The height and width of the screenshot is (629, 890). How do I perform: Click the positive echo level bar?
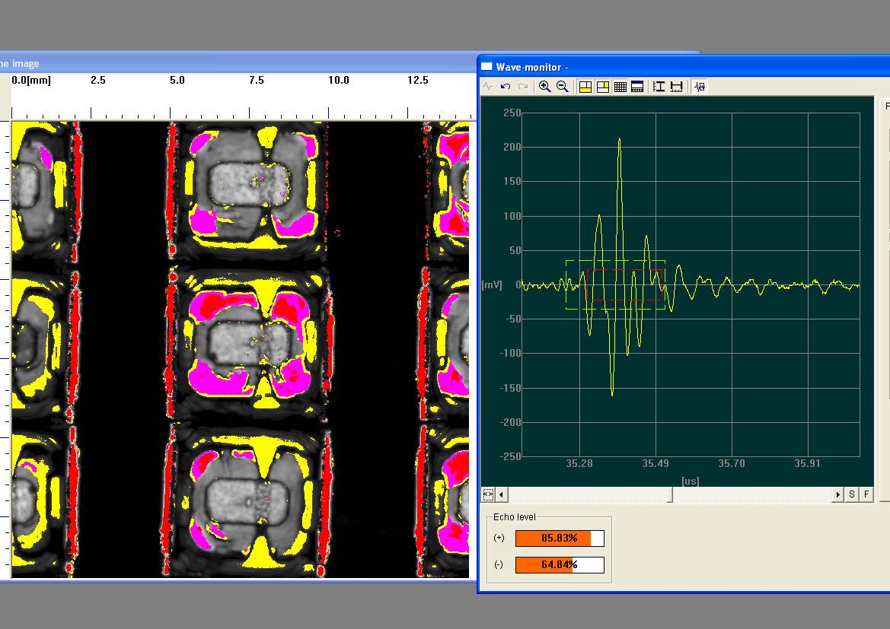click(x=560, y=538)
